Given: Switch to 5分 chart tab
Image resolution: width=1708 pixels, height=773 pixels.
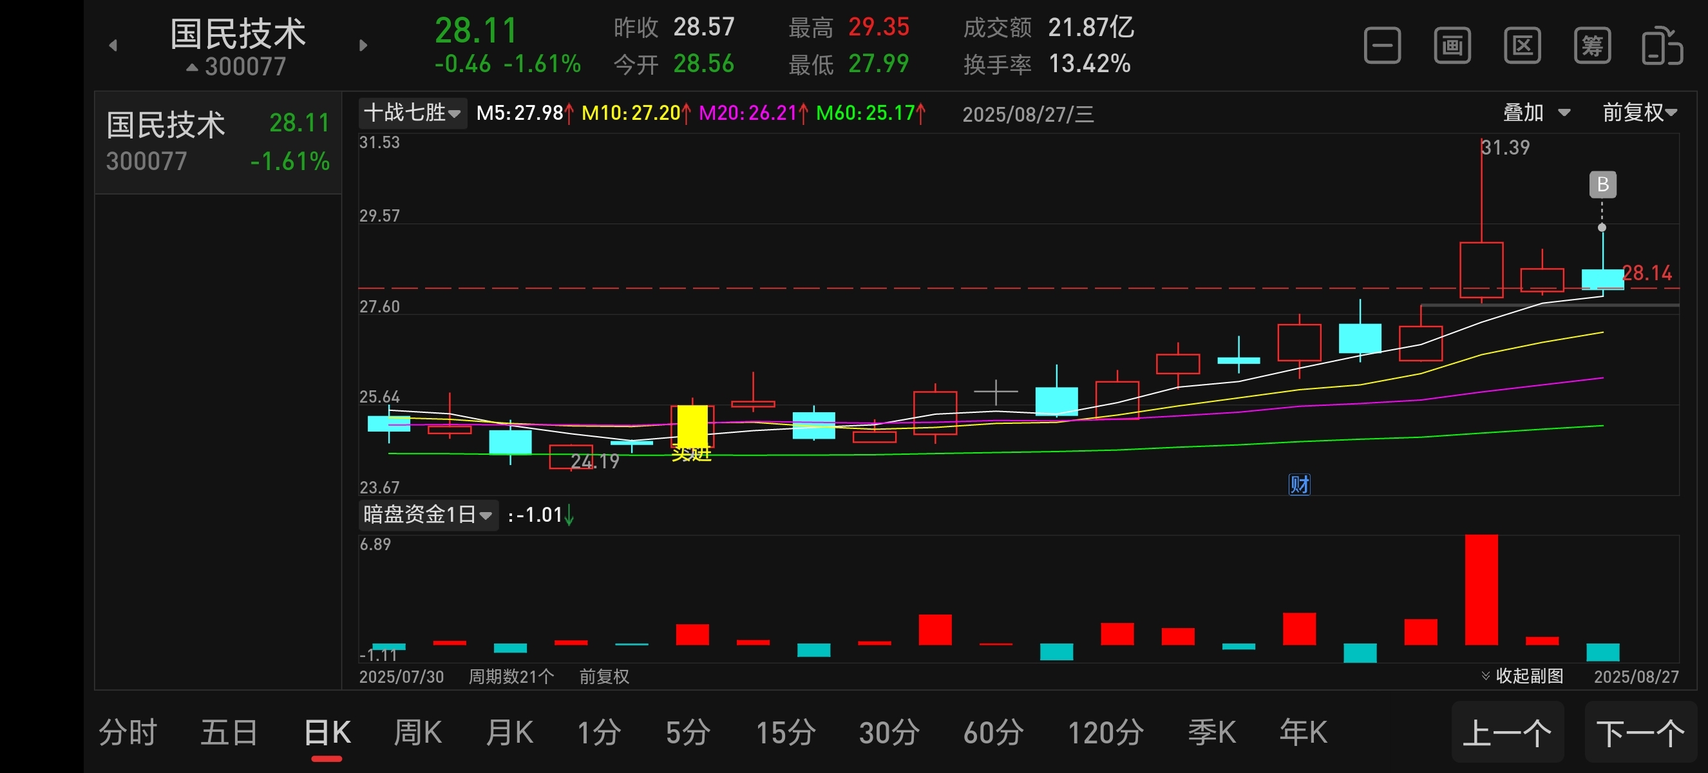Looking at the screenshot, I should 688,732.
